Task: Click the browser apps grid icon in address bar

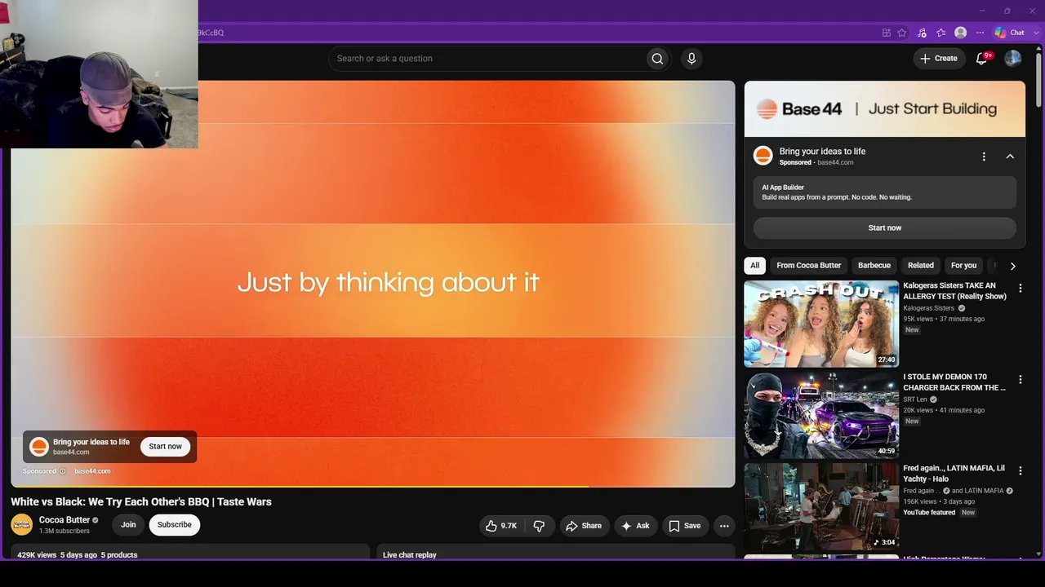Action: pos(887,33)
